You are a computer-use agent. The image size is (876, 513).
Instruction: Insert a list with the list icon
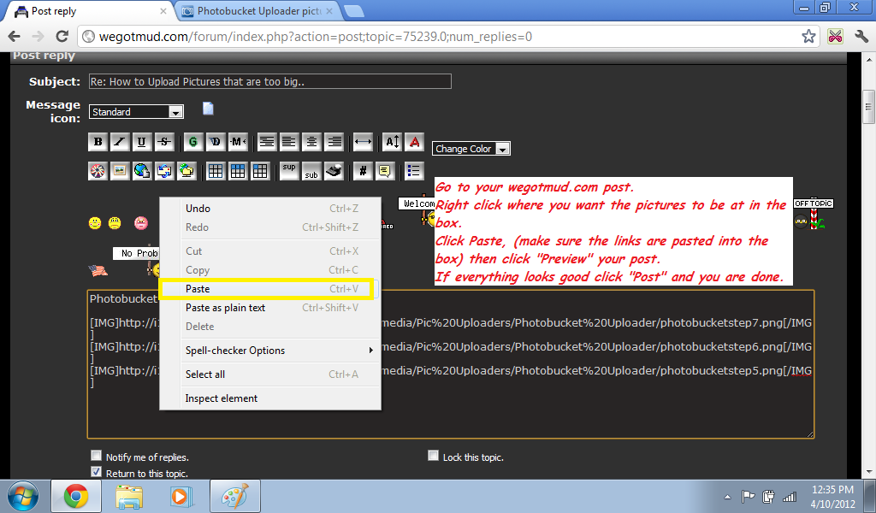(414, 171)
